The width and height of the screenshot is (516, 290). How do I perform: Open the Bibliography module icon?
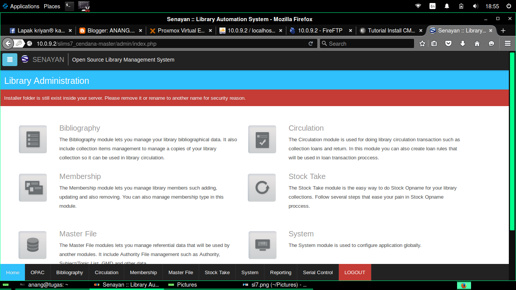coord(32,139)
